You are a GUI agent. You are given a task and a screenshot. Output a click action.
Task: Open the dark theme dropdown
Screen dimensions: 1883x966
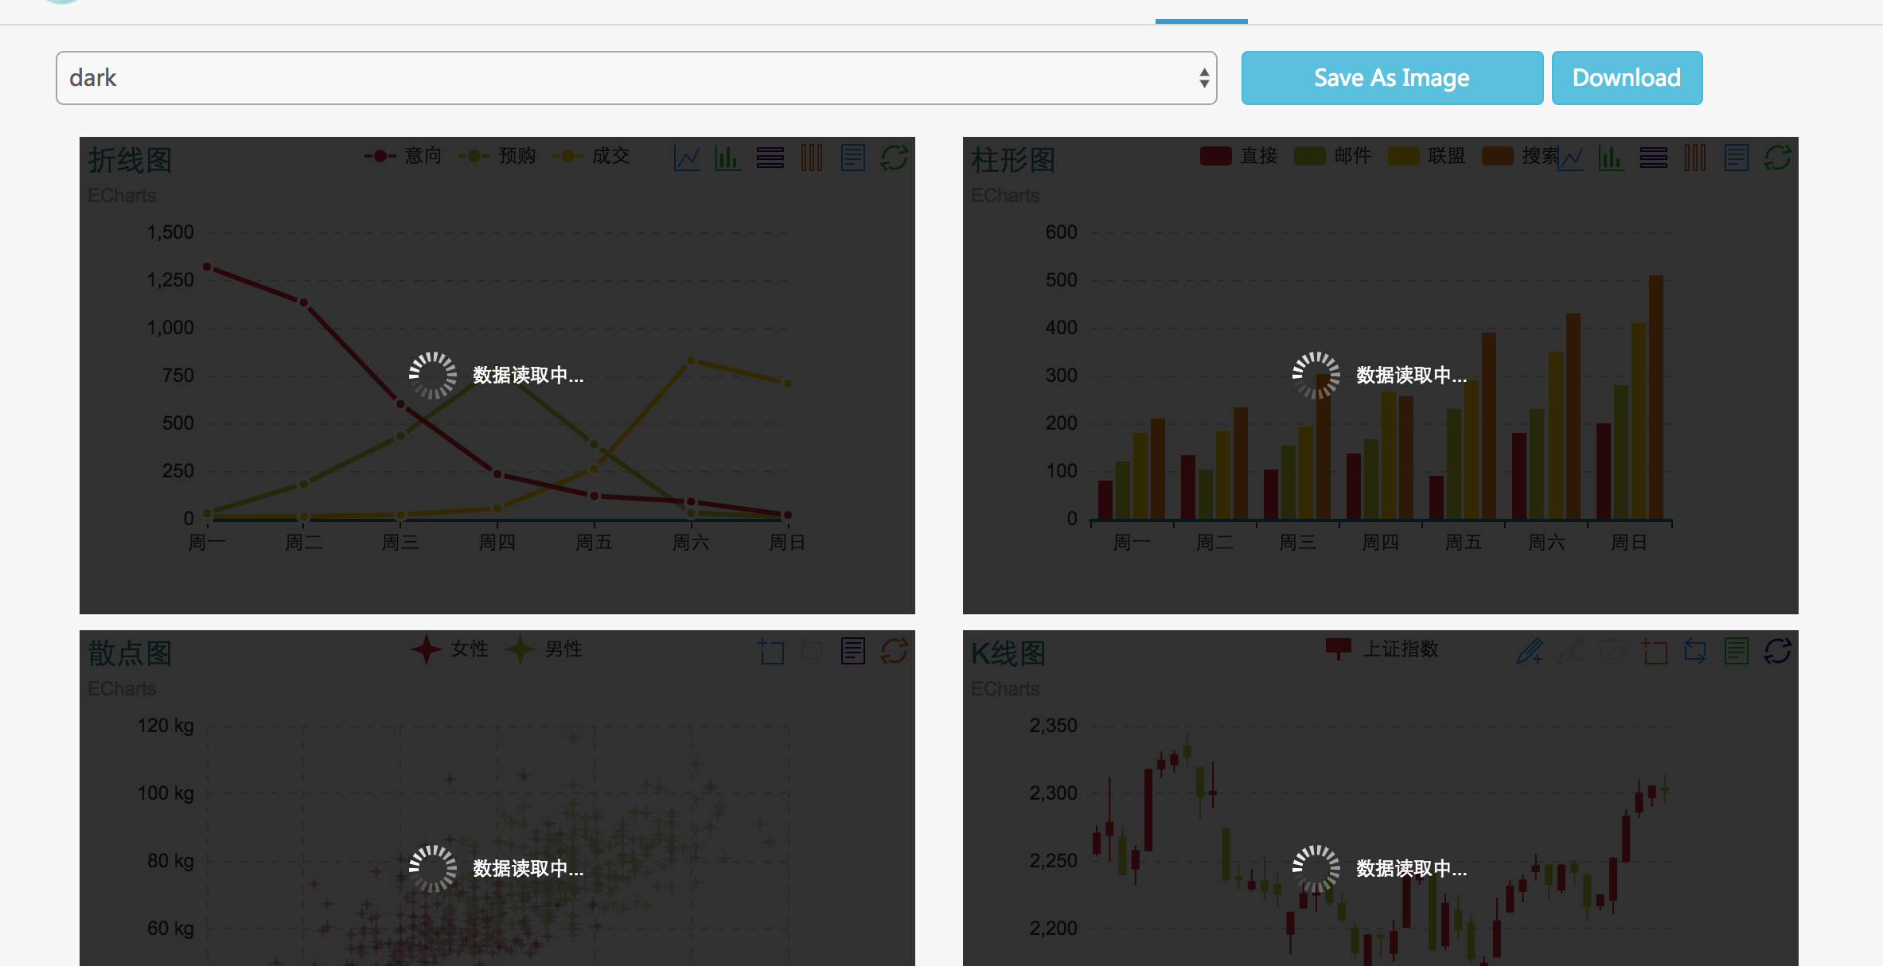(x=636, y=78)
